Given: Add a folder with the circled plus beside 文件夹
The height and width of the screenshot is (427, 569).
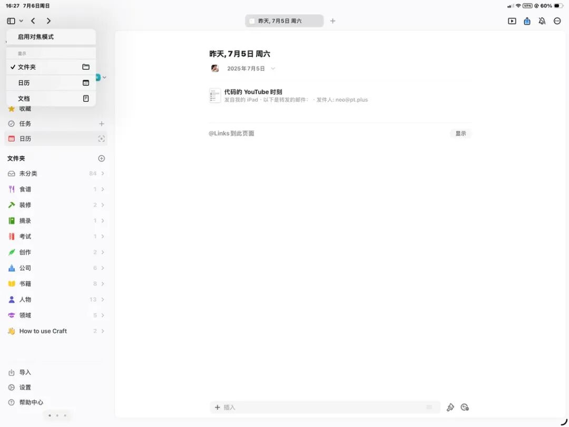Looking at the screenshot, I should [x=102, y=158].
